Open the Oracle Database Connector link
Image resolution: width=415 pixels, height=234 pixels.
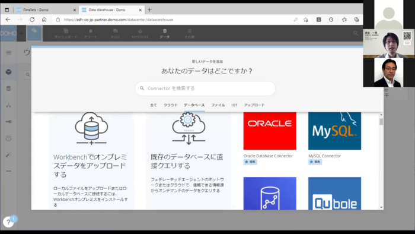(268, 156)
